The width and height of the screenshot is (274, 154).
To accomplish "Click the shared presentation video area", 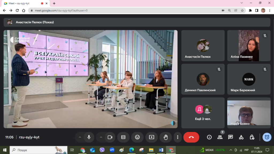I will [x=90, y=79].
